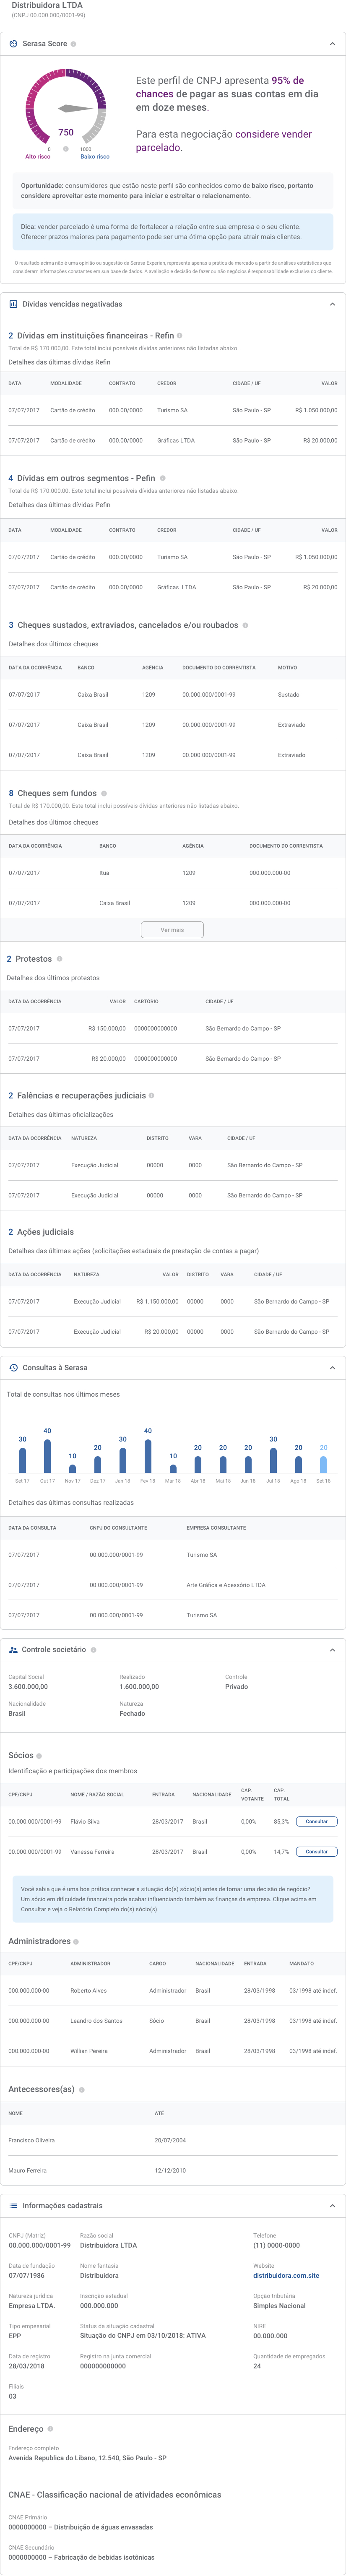Viewport: 346px width, 2576px height.
Task: Open info icon beside Falências e recuperações judiciais
Action: pyautogui.click(x=152, y=1096)
